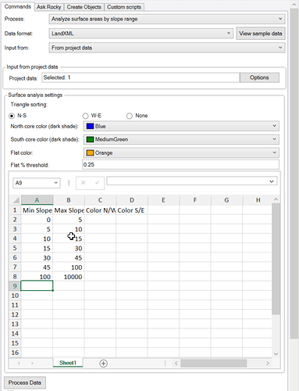This screenshot has height=391, width=299.
Task: Click the add new sheet plus icon
Action: click(103, 363)
